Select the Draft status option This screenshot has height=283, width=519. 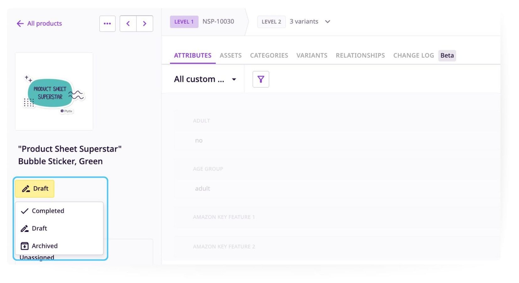pos(40,228)
